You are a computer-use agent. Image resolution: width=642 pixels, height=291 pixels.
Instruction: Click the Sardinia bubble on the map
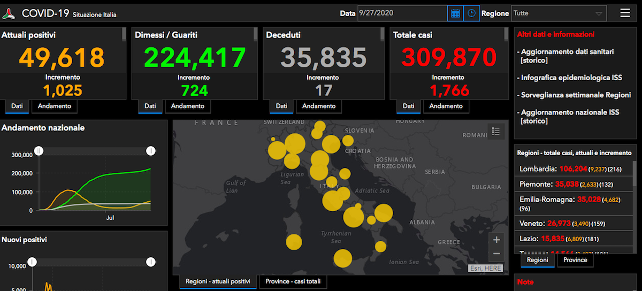pos(294,242)
